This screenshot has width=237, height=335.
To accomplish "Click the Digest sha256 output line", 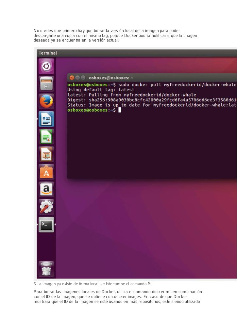I will click(x=152, y=100).
